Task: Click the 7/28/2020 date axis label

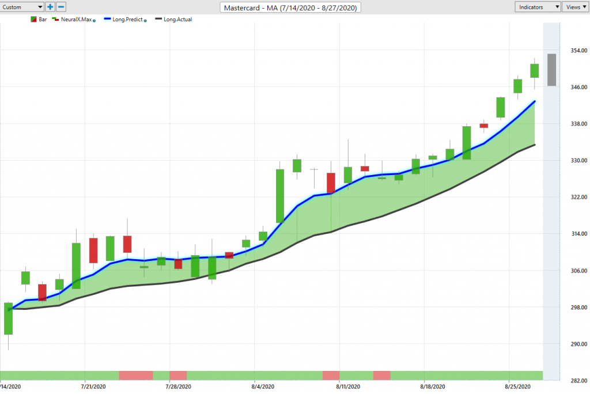Action: coord(179,387)
